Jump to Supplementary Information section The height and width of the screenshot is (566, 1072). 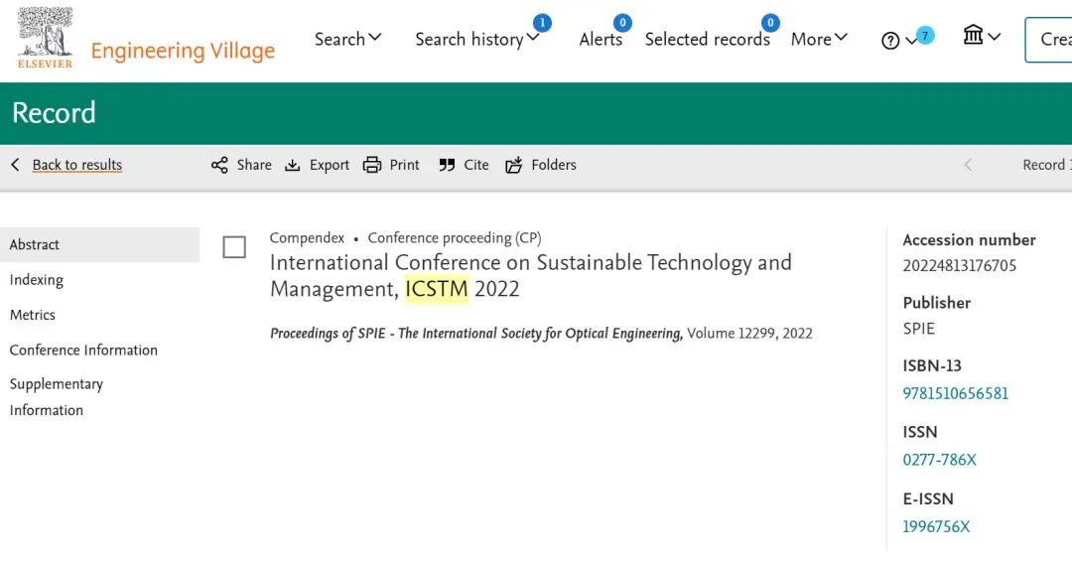56,396
